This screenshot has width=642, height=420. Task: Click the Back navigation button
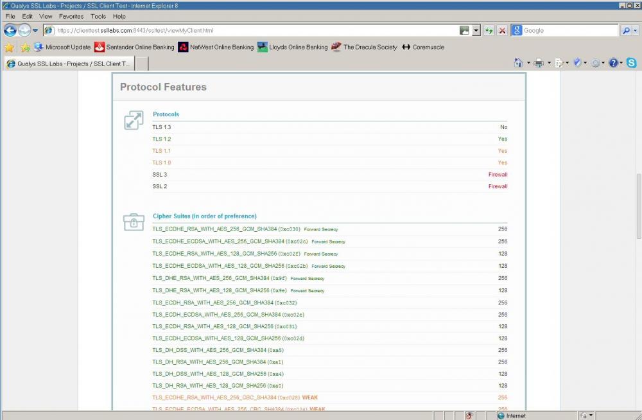click(x=10, y=30)
